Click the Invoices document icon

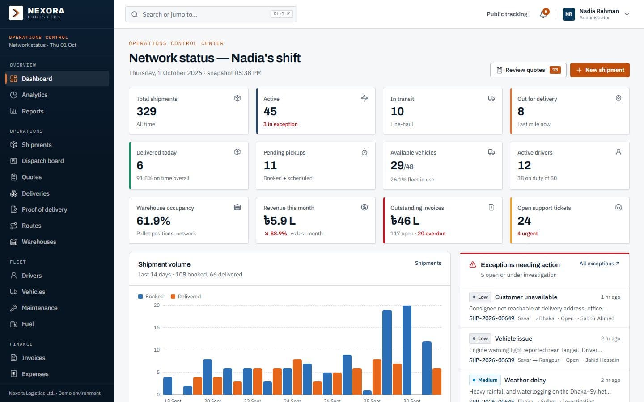[13, 358]
